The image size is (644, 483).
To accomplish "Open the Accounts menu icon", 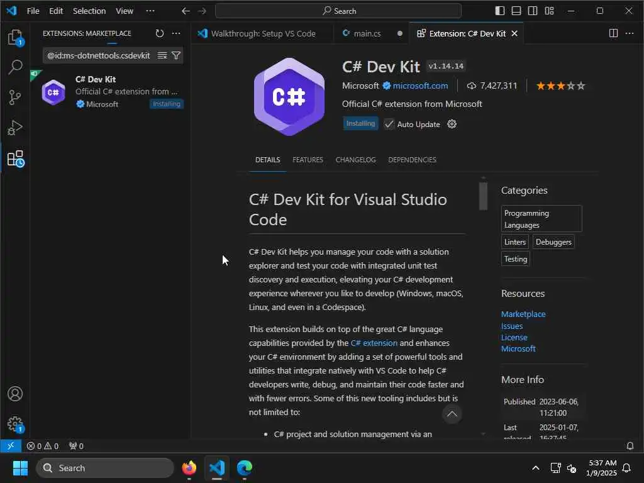I will [15, 394].
